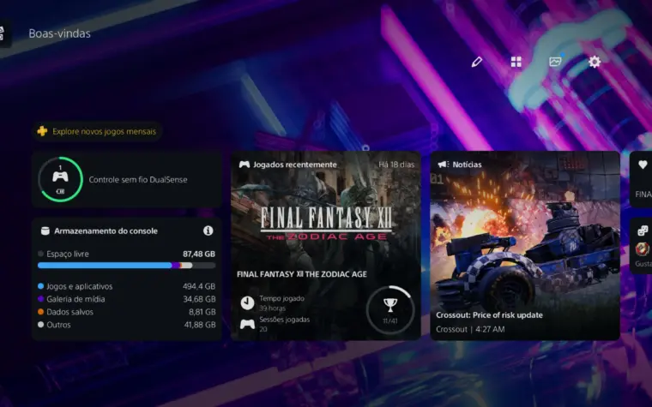Viewport: 652px width, 407px height.
Task: Select the DualSense controller battery icon
Action: [60, 179]
